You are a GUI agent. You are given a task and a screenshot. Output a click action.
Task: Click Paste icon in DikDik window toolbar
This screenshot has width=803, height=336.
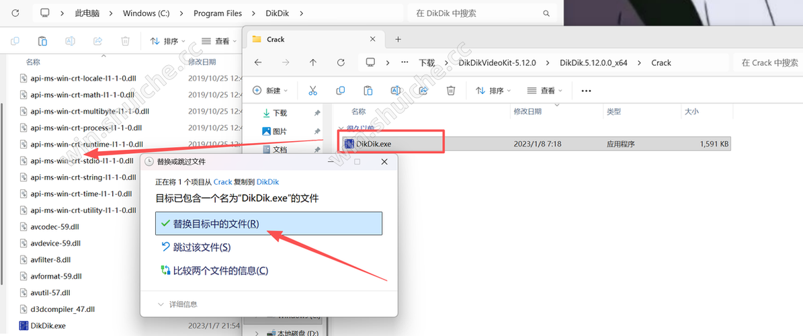(43, 41)
